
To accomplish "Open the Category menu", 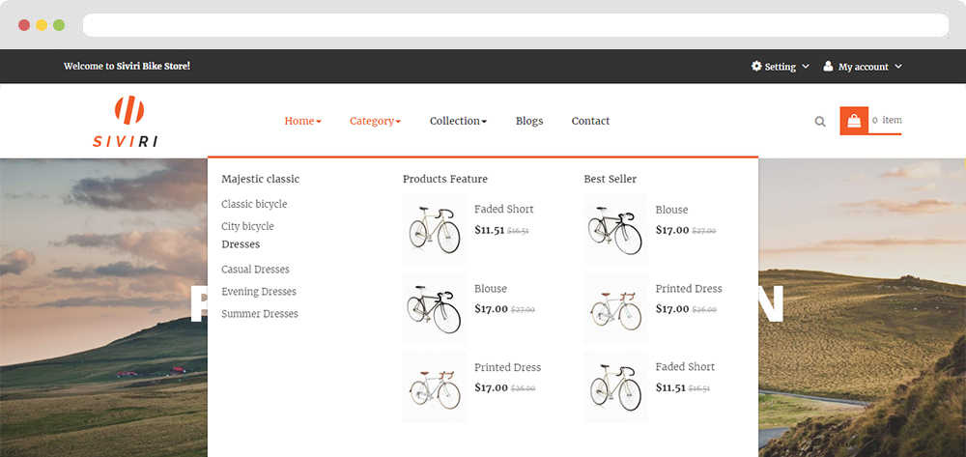I will click(375, 122).
